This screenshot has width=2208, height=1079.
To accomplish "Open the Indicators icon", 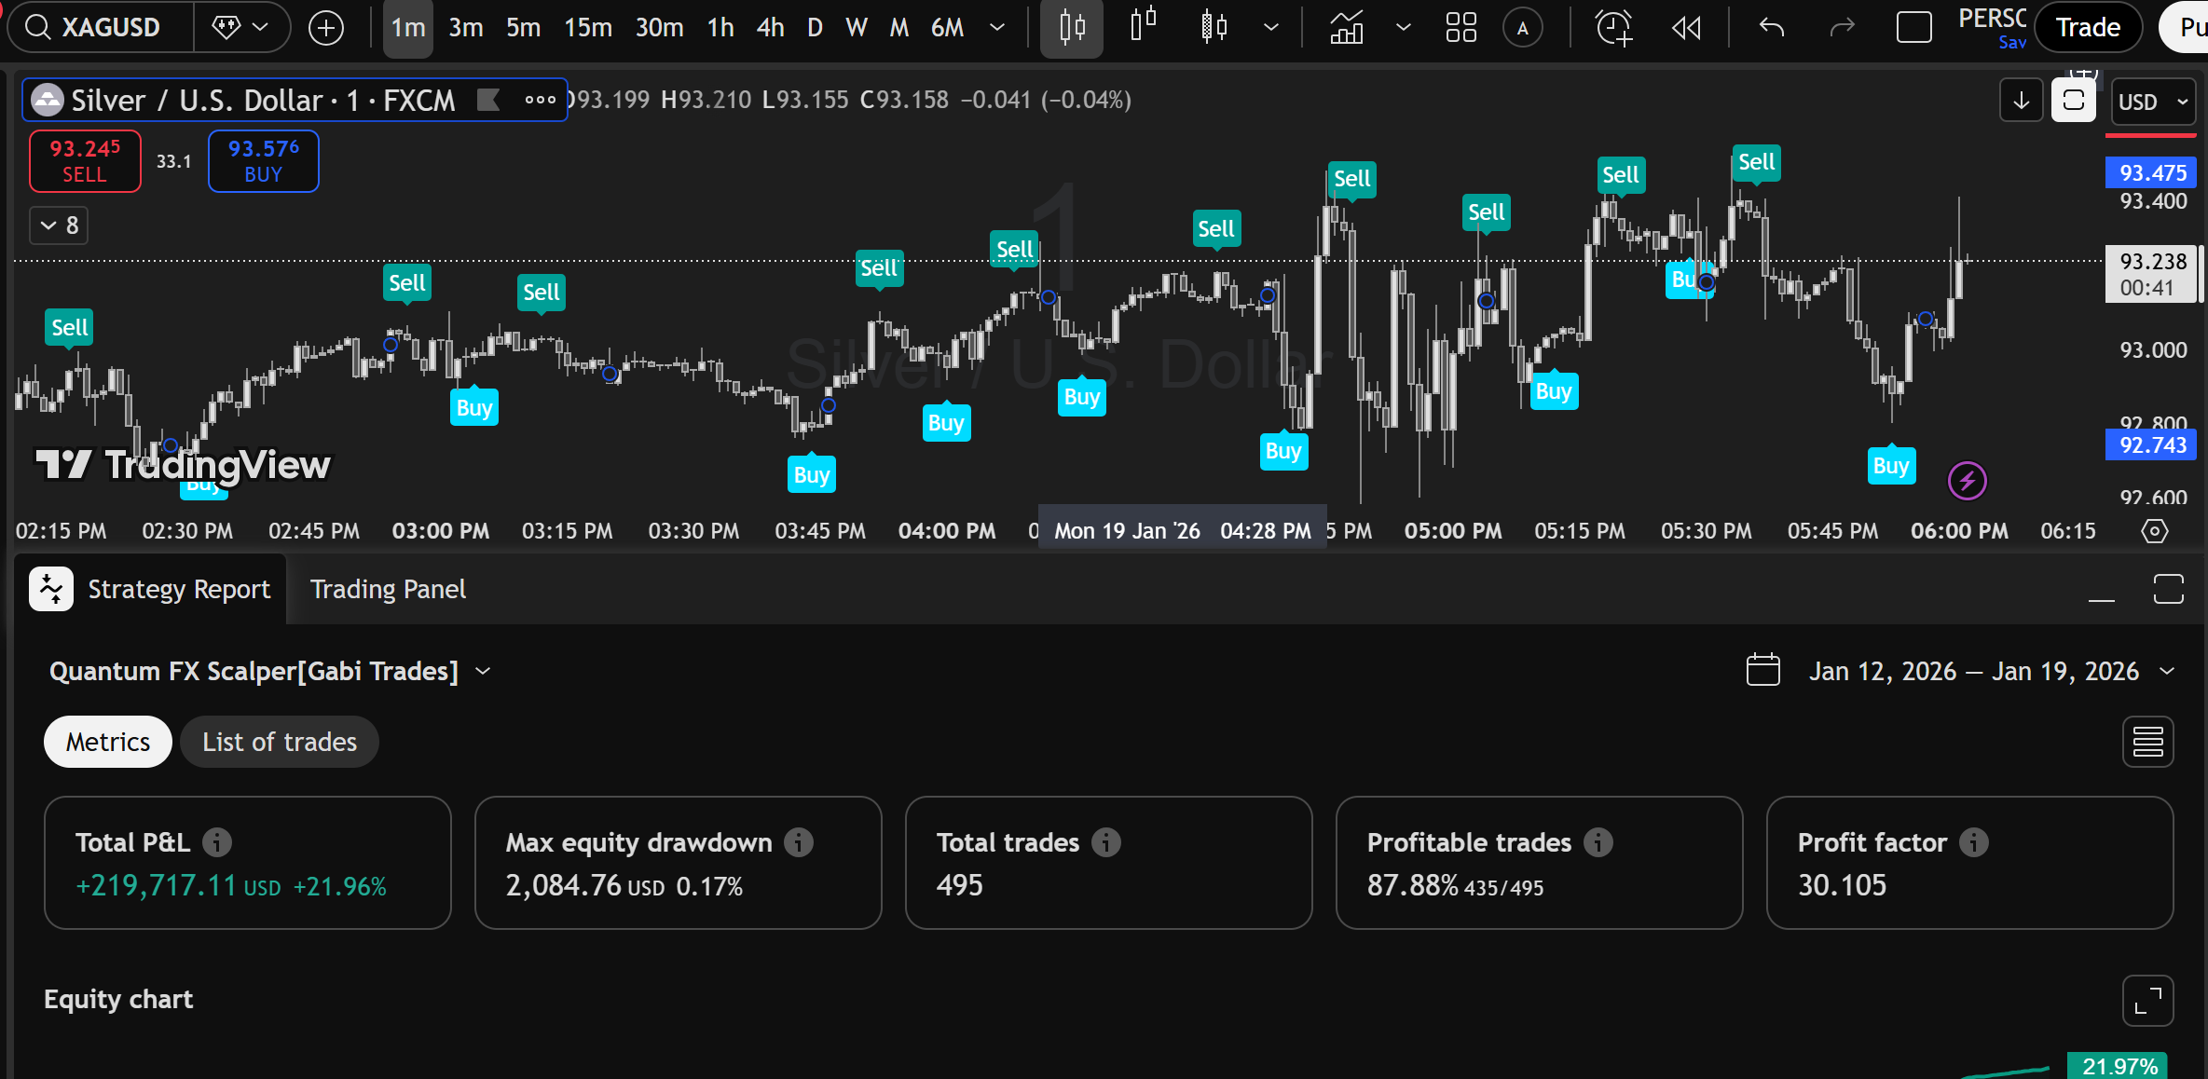I will [x=1347, y=28].
